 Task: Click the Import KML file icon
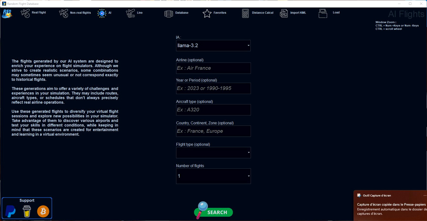284,13
